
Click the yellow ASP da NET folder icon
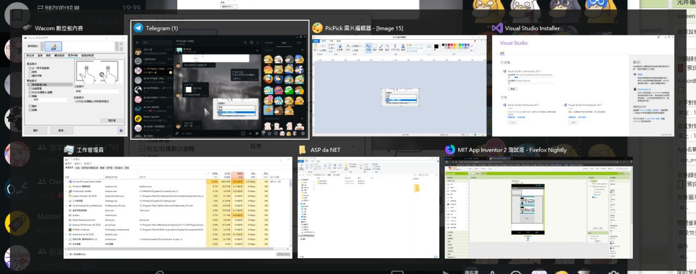[x=302, y=150]
